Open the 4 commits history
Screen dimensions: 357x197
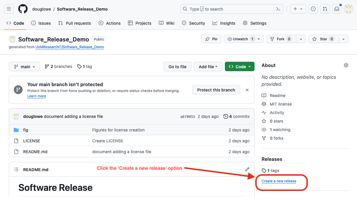pos(236,116)
